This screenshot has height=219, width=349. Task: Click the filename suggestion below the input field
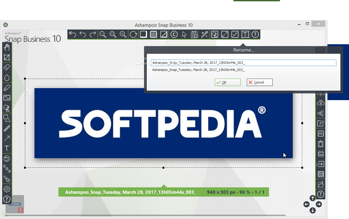click(198, 70)
